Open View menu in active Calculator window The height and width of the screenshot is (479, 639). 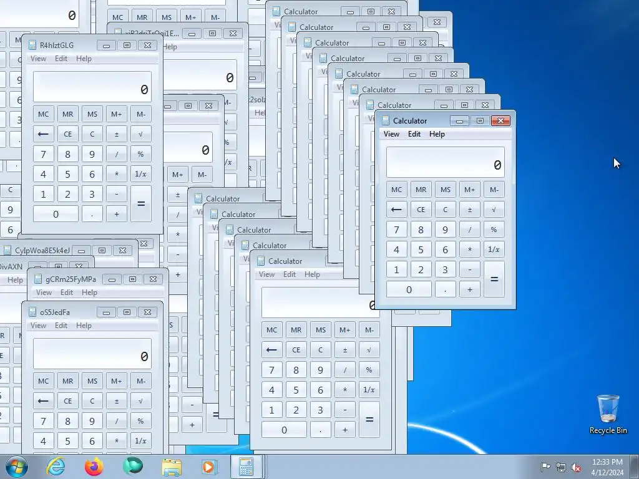pos(391,134)
